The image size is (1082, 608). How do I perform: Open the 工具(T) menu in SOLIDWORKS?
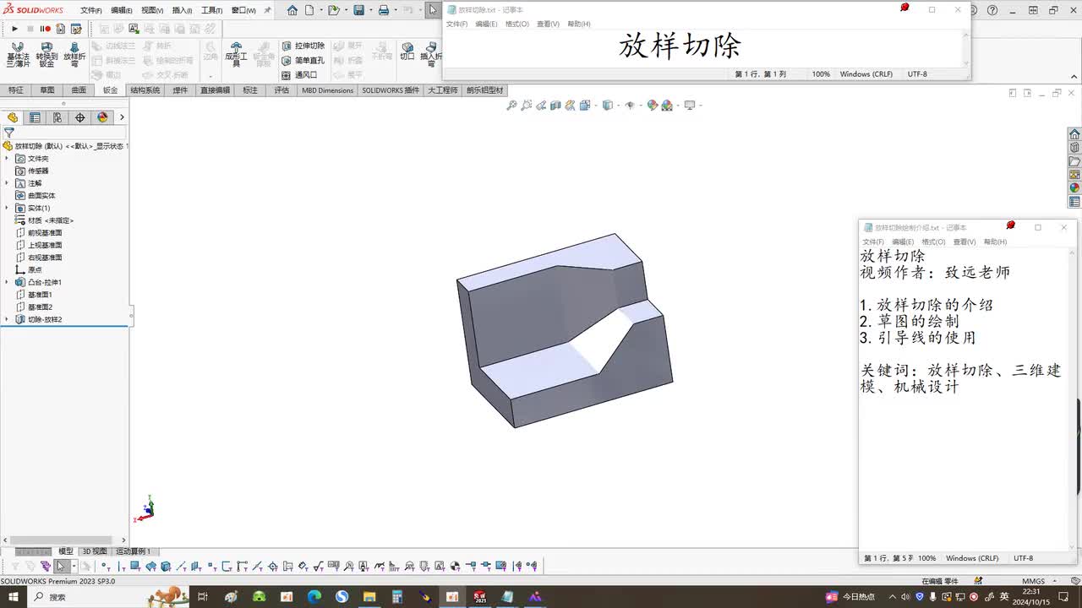click(211, 10)
